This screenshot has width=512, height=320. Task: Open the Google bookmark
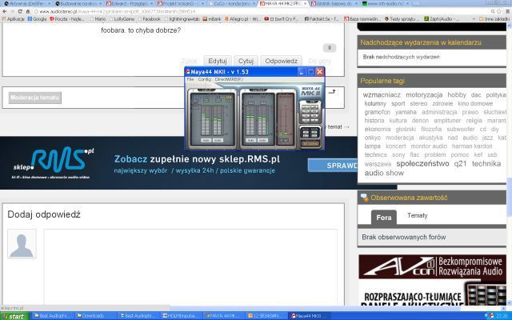[x=37, y=19]
